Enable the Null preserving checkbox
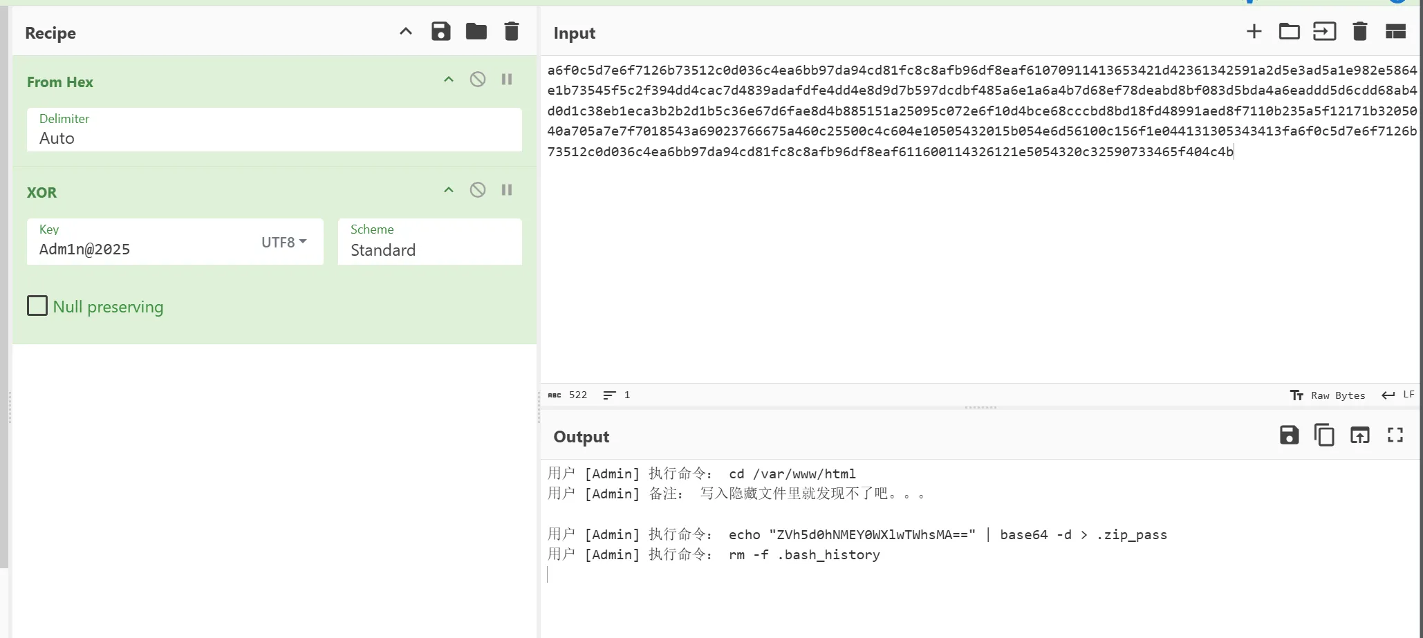1423x638 pixels. point(37,306)
